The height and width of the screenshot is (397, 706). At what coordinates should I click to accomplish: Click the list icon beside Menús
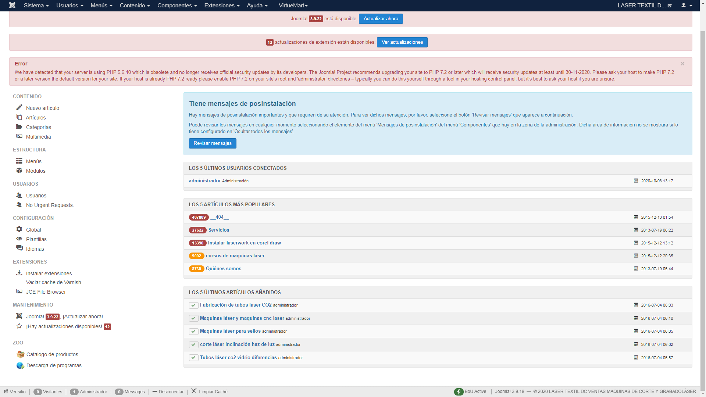(x=19, y=161)
